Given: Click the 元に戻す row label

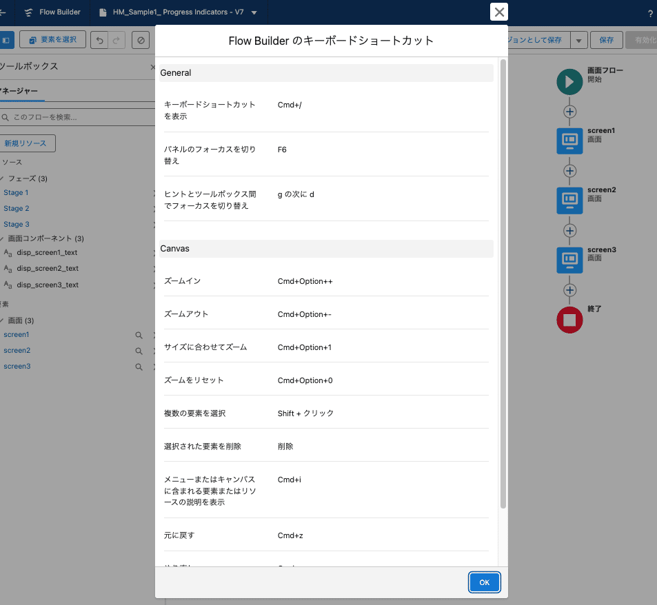Looking at the screenshot, I should [x=179, y=535].
